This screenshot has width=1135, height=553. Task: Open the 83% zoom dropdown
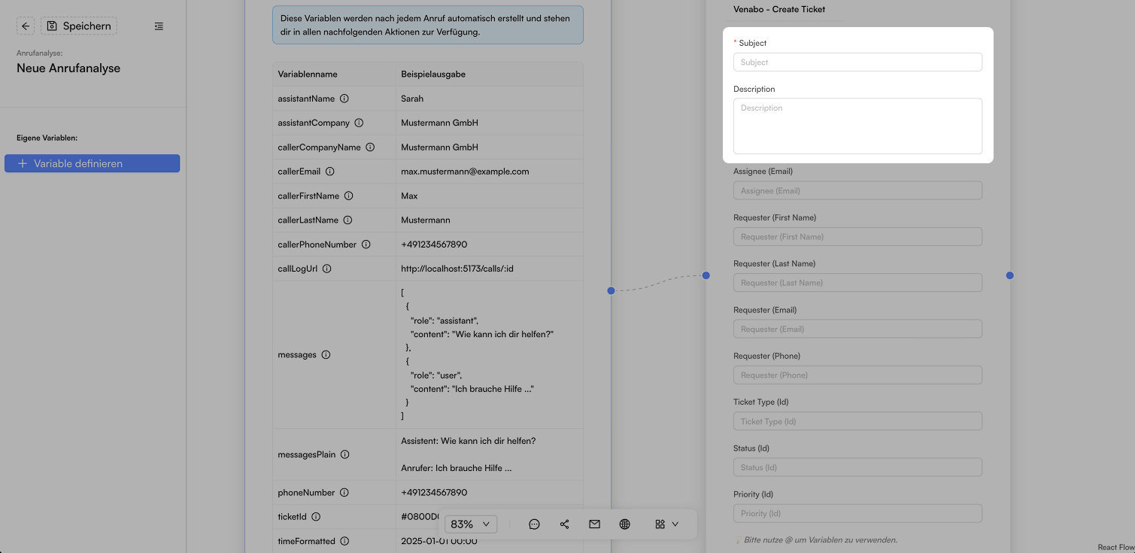pyautogui.click(x=471, y=524)
